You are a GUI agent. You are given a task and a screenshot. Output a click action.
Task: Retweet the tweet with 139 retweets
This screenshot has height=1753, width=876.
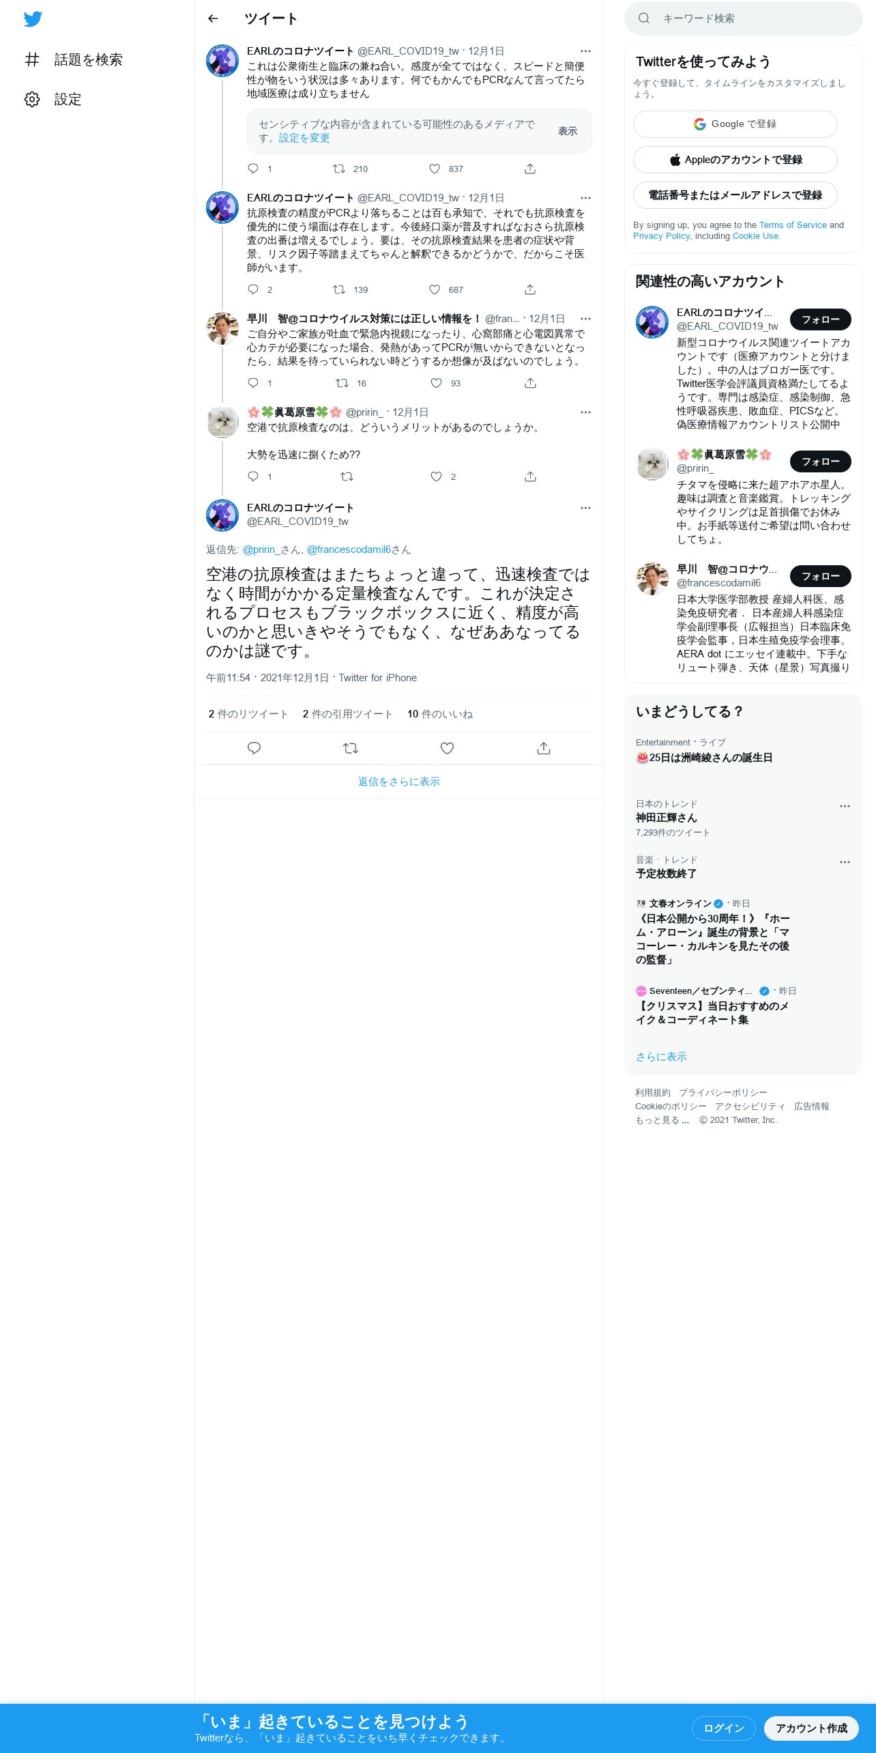pos(338,289)
